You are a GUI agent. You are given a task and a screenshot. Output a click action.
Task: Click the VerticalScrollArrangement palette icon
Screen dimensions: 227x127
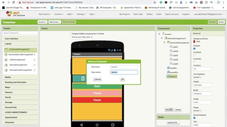[6, 70]
